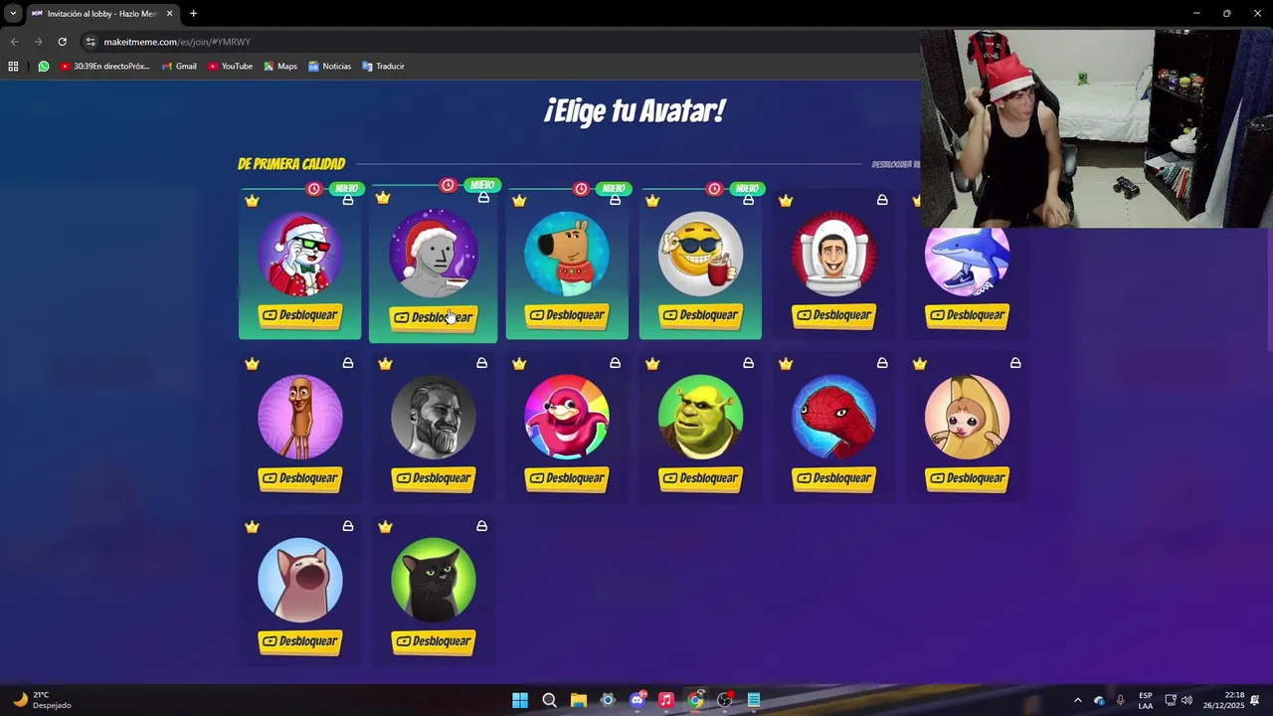Open the Maps bookmark
Image resolution: width=1273 pixels, height=716 pixels.
tap(280, 67)
